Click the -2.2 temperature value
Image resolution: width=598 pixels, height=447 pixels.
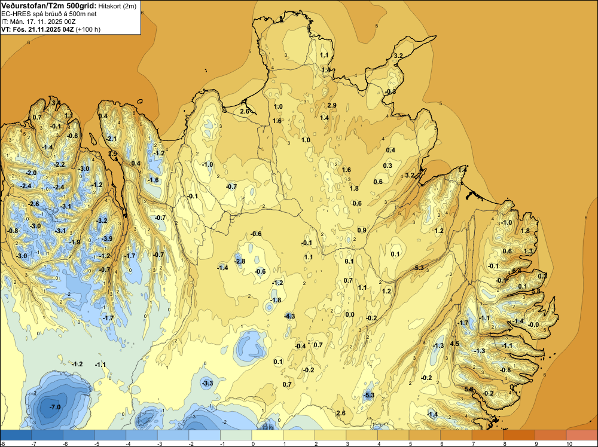pos(59,164)
